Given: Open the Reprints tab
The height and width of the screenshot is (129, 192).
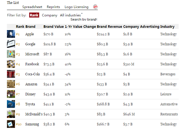Looking at the screenshot, I should 53,7.
